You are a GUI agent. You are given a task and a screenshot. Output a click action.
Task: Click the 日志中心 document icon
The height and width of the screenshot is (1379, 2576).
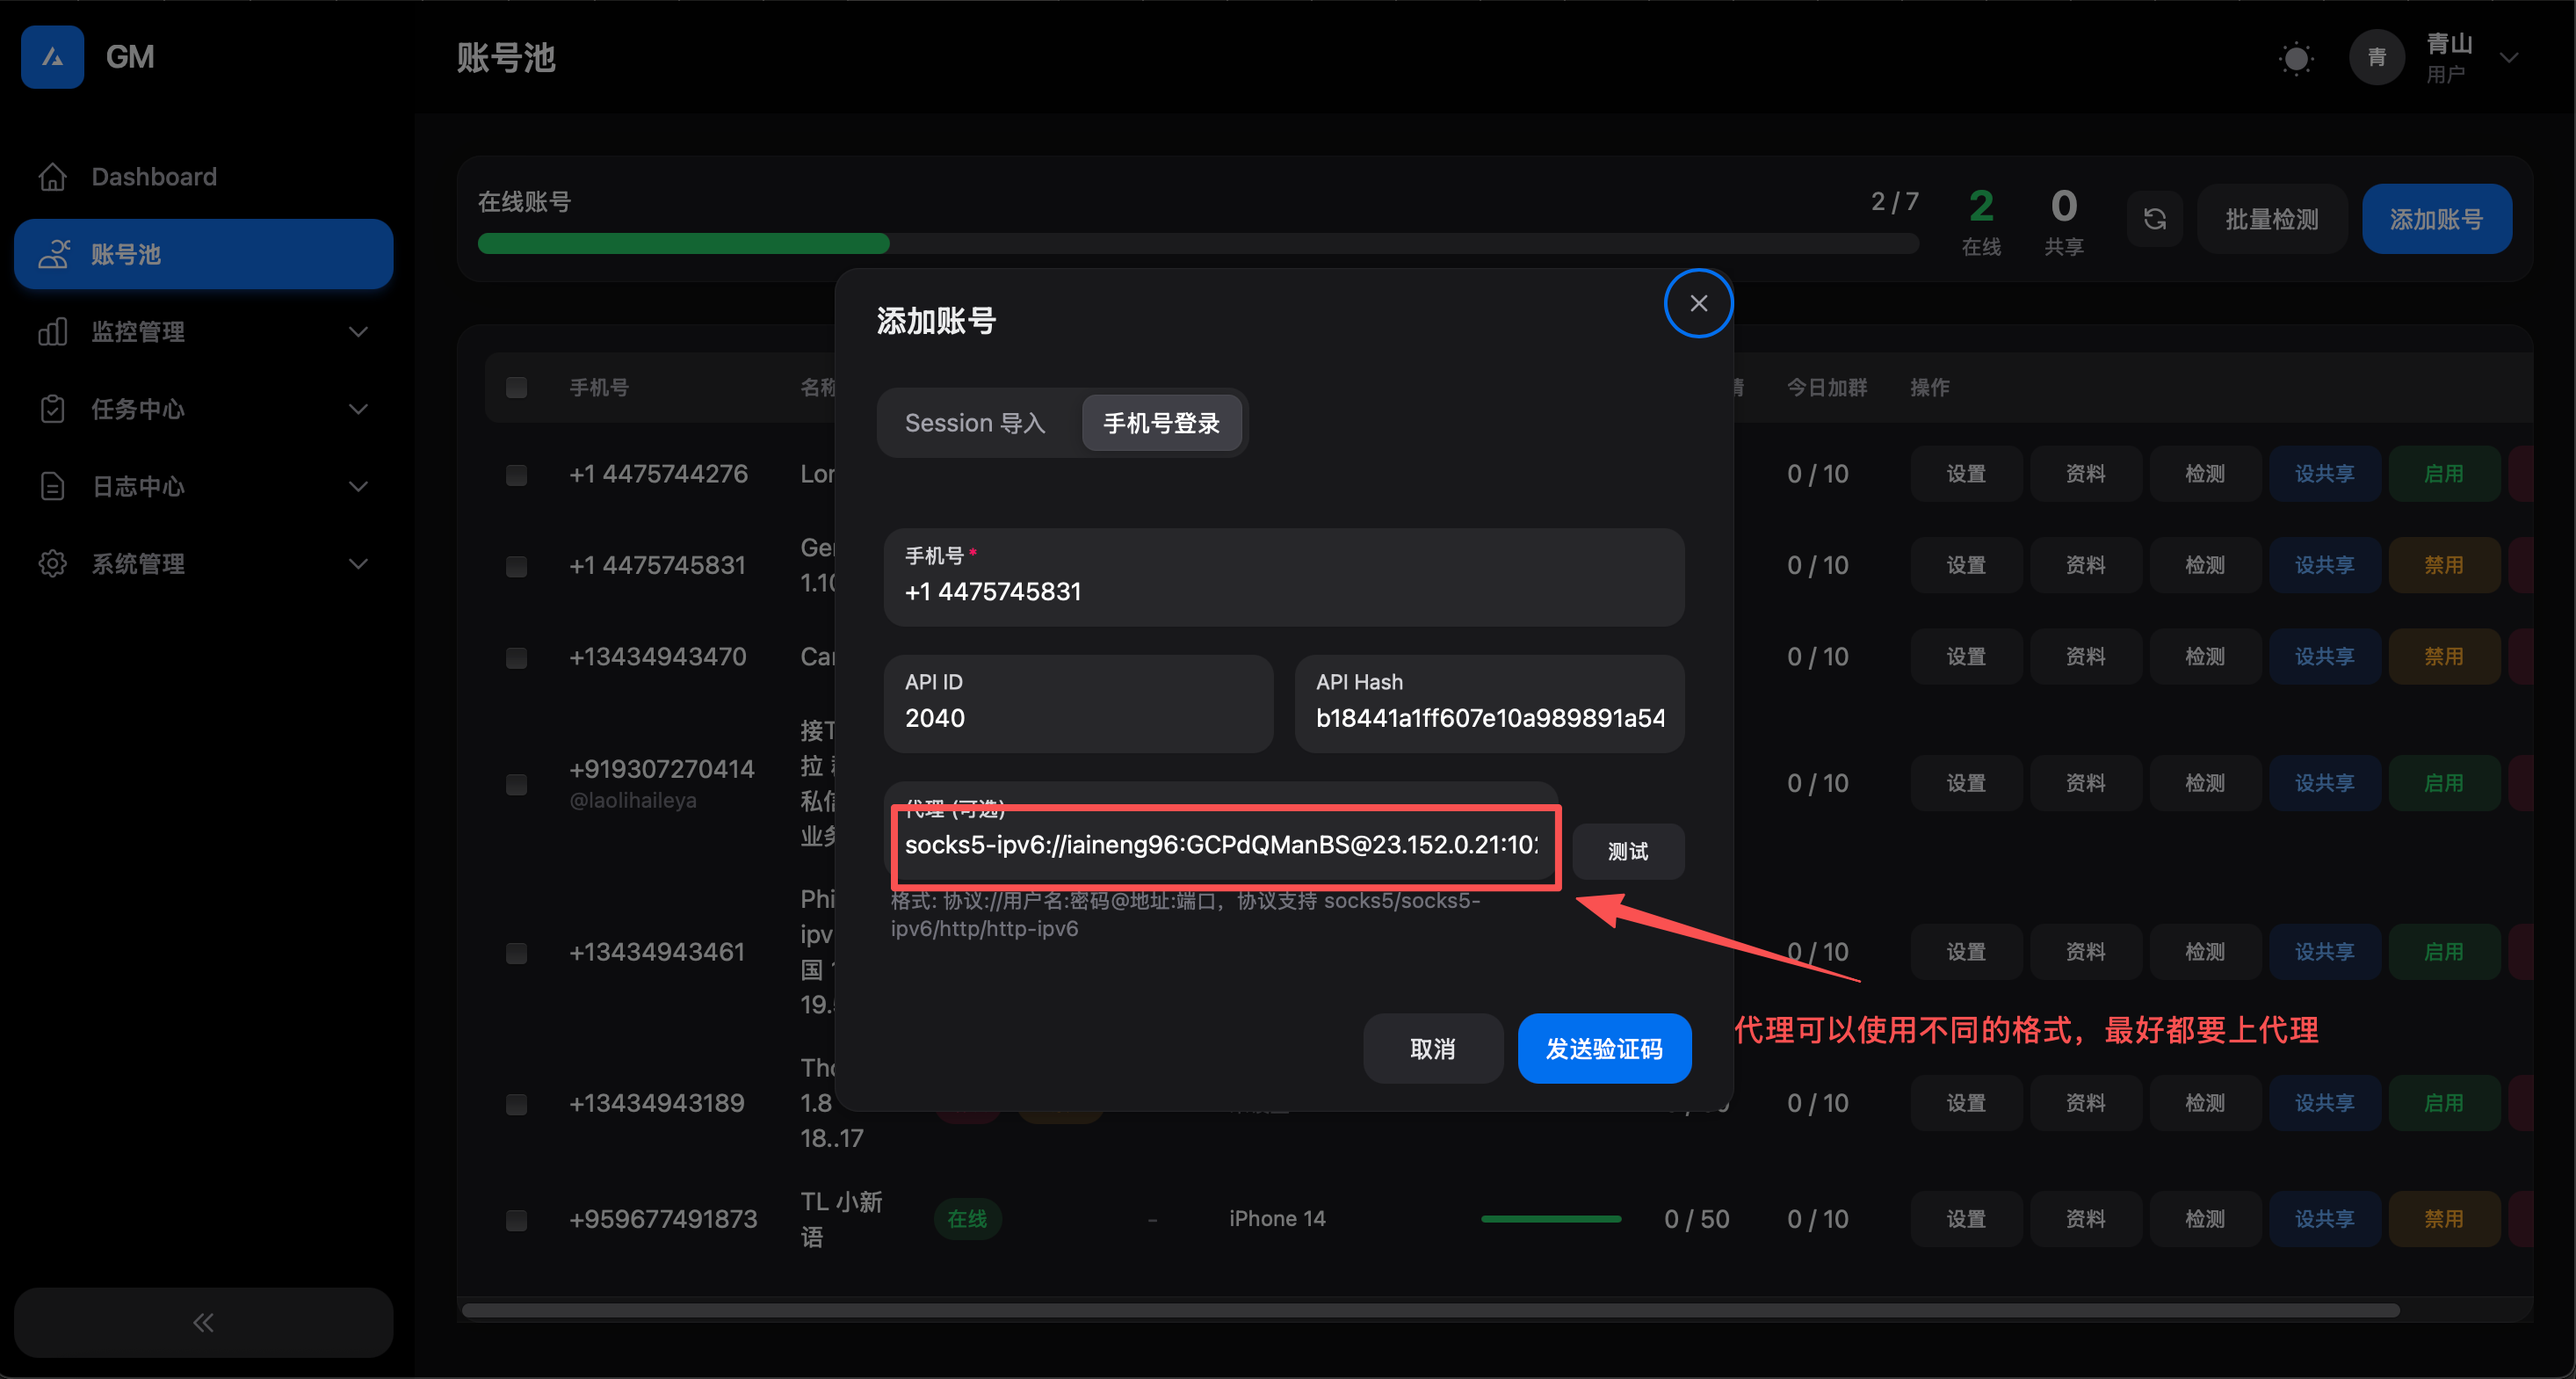coord(53,486)
